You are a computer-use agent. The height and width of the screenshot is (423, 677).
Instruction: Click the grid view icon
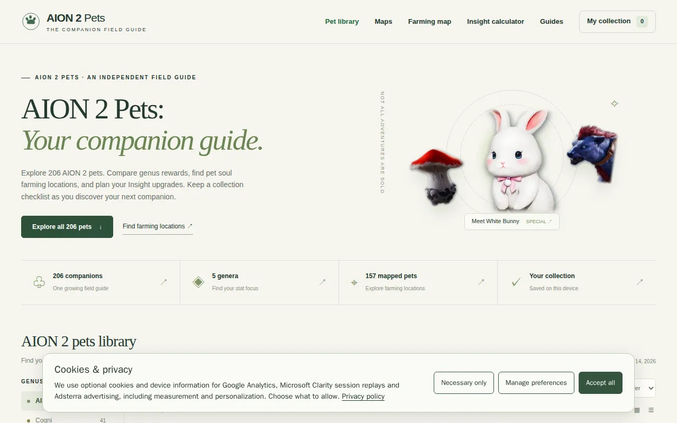point(637,410)
